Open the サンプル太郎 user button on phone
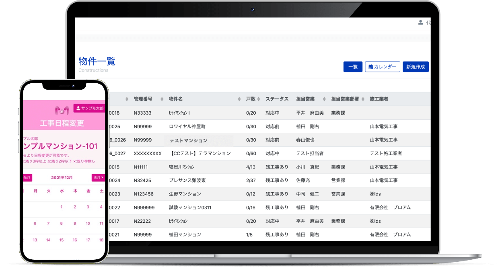The height and width of the screenshot is (267, 500). point(89,109)
